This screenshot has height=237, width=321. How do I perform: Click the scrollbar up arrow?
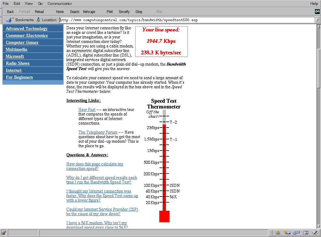319,26
